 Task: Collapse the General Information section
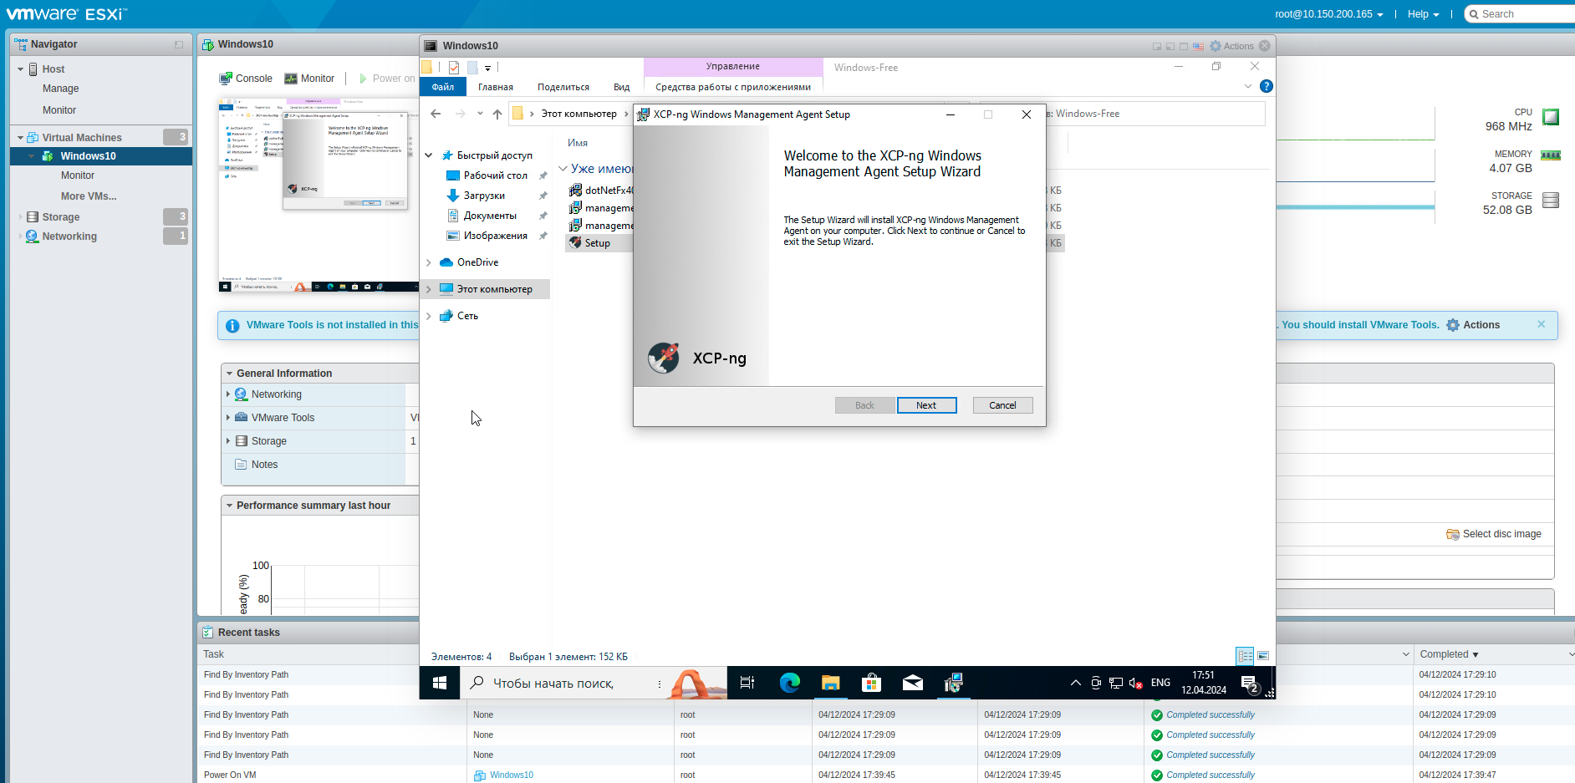pyautogui.click(x=229, y=374)
